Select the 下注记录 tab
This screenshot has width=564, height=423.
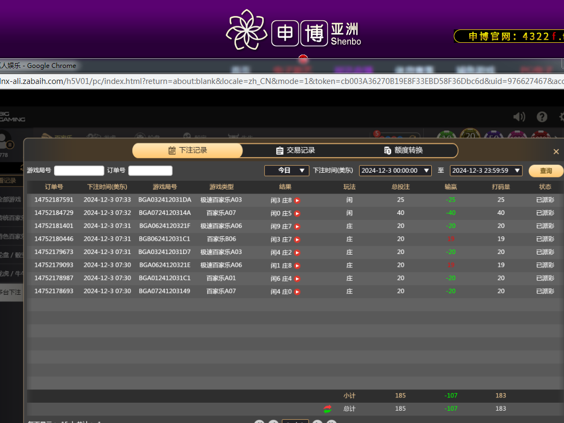187,151
